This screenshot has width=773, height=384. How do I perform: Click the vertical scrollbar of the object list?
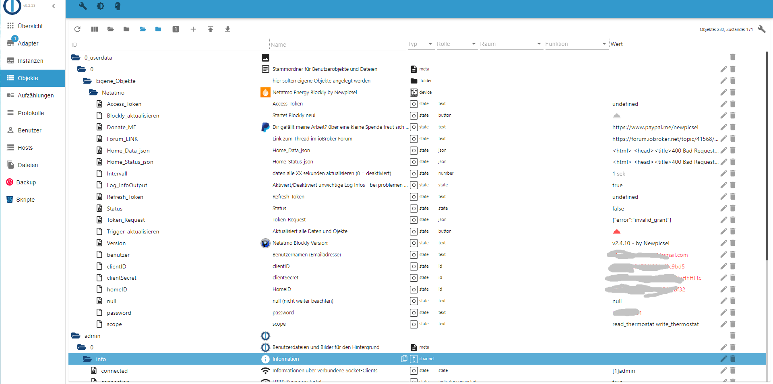pyautogui.click(x=768, y=155)
